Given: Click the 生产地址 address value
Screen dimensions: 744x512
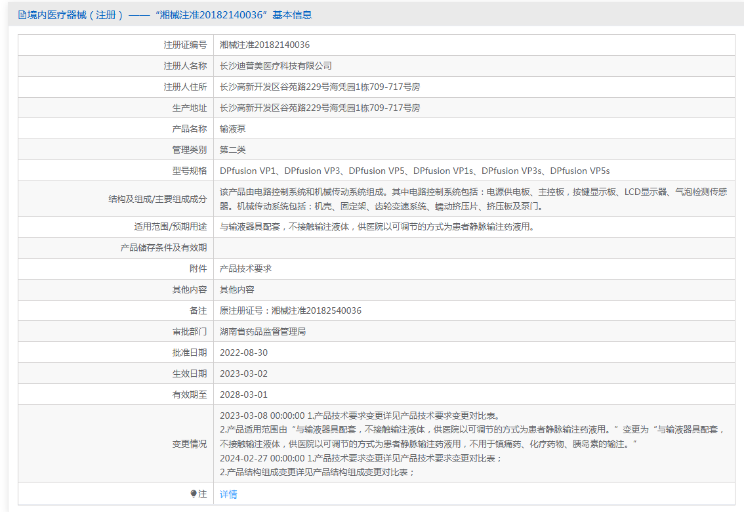Looking at the screenshot, I should click(320, 108).
